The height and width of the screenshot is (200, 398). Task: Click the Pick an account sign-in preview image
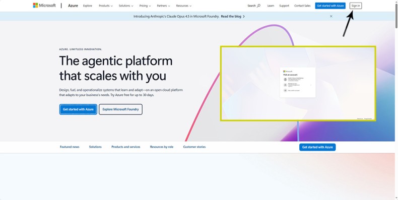click(x=298, y=84)
